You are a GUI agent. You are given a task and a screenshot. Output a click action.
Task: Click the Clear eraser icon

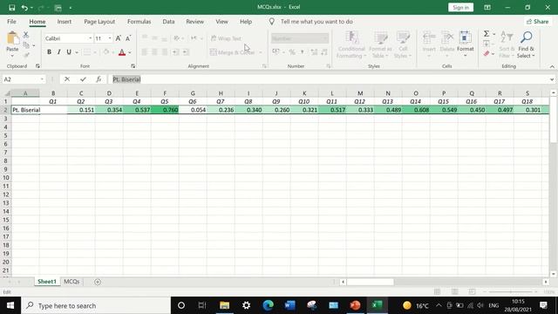(x=487, y=54)
